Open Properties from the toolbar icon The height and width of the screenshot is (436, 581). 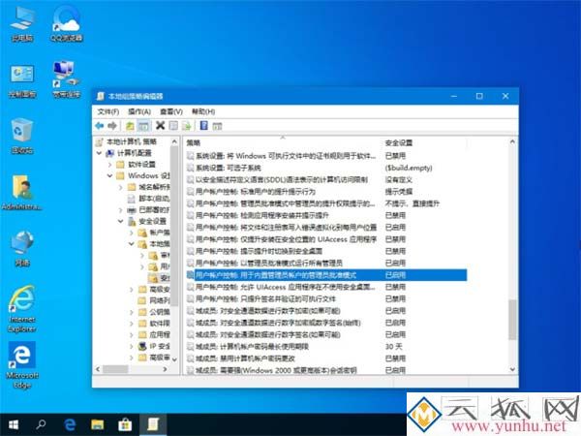click(x=173, y=126)
